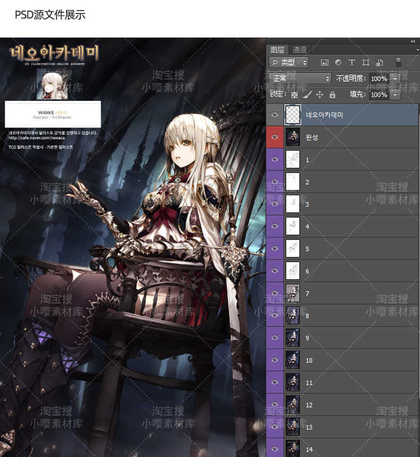Viewport: 420px width, 457px height.
Task: Click opacity 100% value field
Action: click(x=379, y=78)
